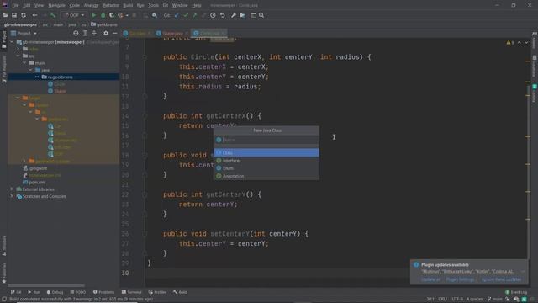Click the Show History clock icon
The width and height of the screenshot is (538, 303).
pyautogui.click(x=213, y=15)
